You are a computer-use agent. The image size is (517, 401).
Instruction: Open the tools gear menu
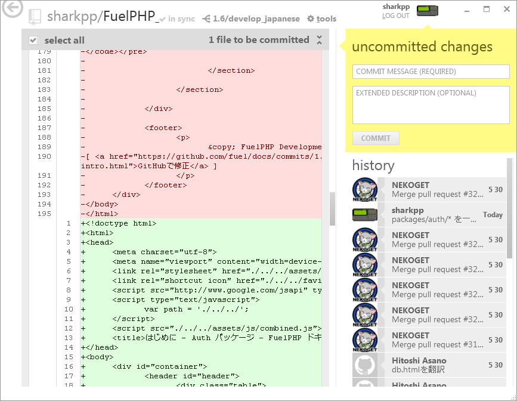click(321, 19)
